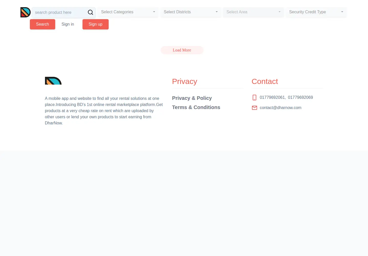Screen dimensions: 368x256
Task: Click phone number 01779692061, 01779692069
Action: pyautogui.click(x=286, y=97)
